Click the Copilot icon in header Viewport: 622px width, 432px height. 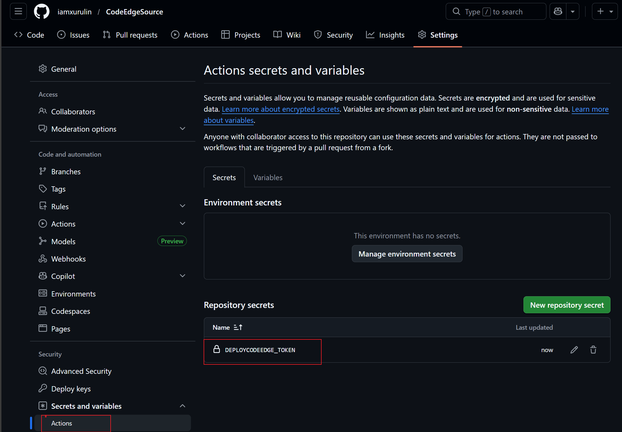pyautogui.click(x=558, y=11)
